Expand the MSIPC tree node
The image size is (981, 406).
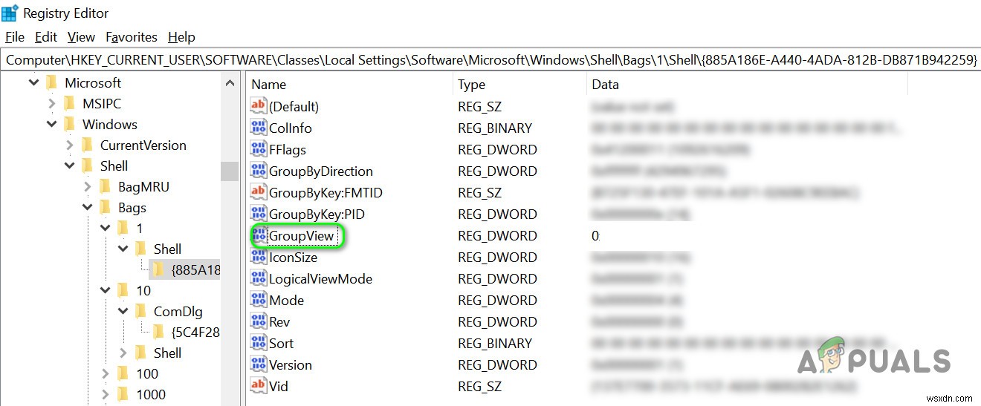(x=51, y=103)
